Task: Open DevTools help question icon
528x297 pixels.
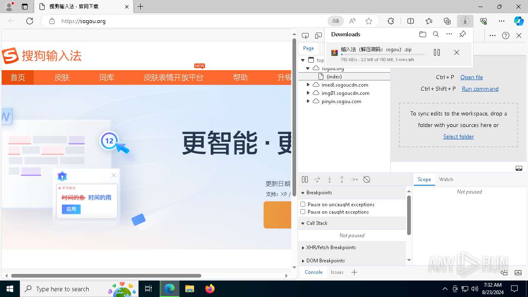Action: pos(506,35)
